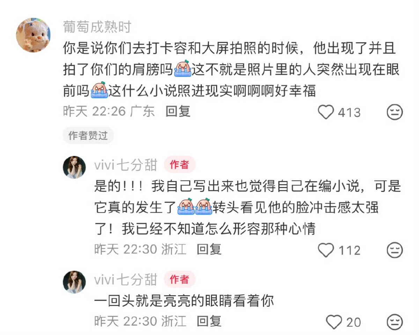The height and width of the screenshot is (335, 419).
Task: Open the 葡萄成熟时 bunny avatar profile
Action: coord(33,35)
